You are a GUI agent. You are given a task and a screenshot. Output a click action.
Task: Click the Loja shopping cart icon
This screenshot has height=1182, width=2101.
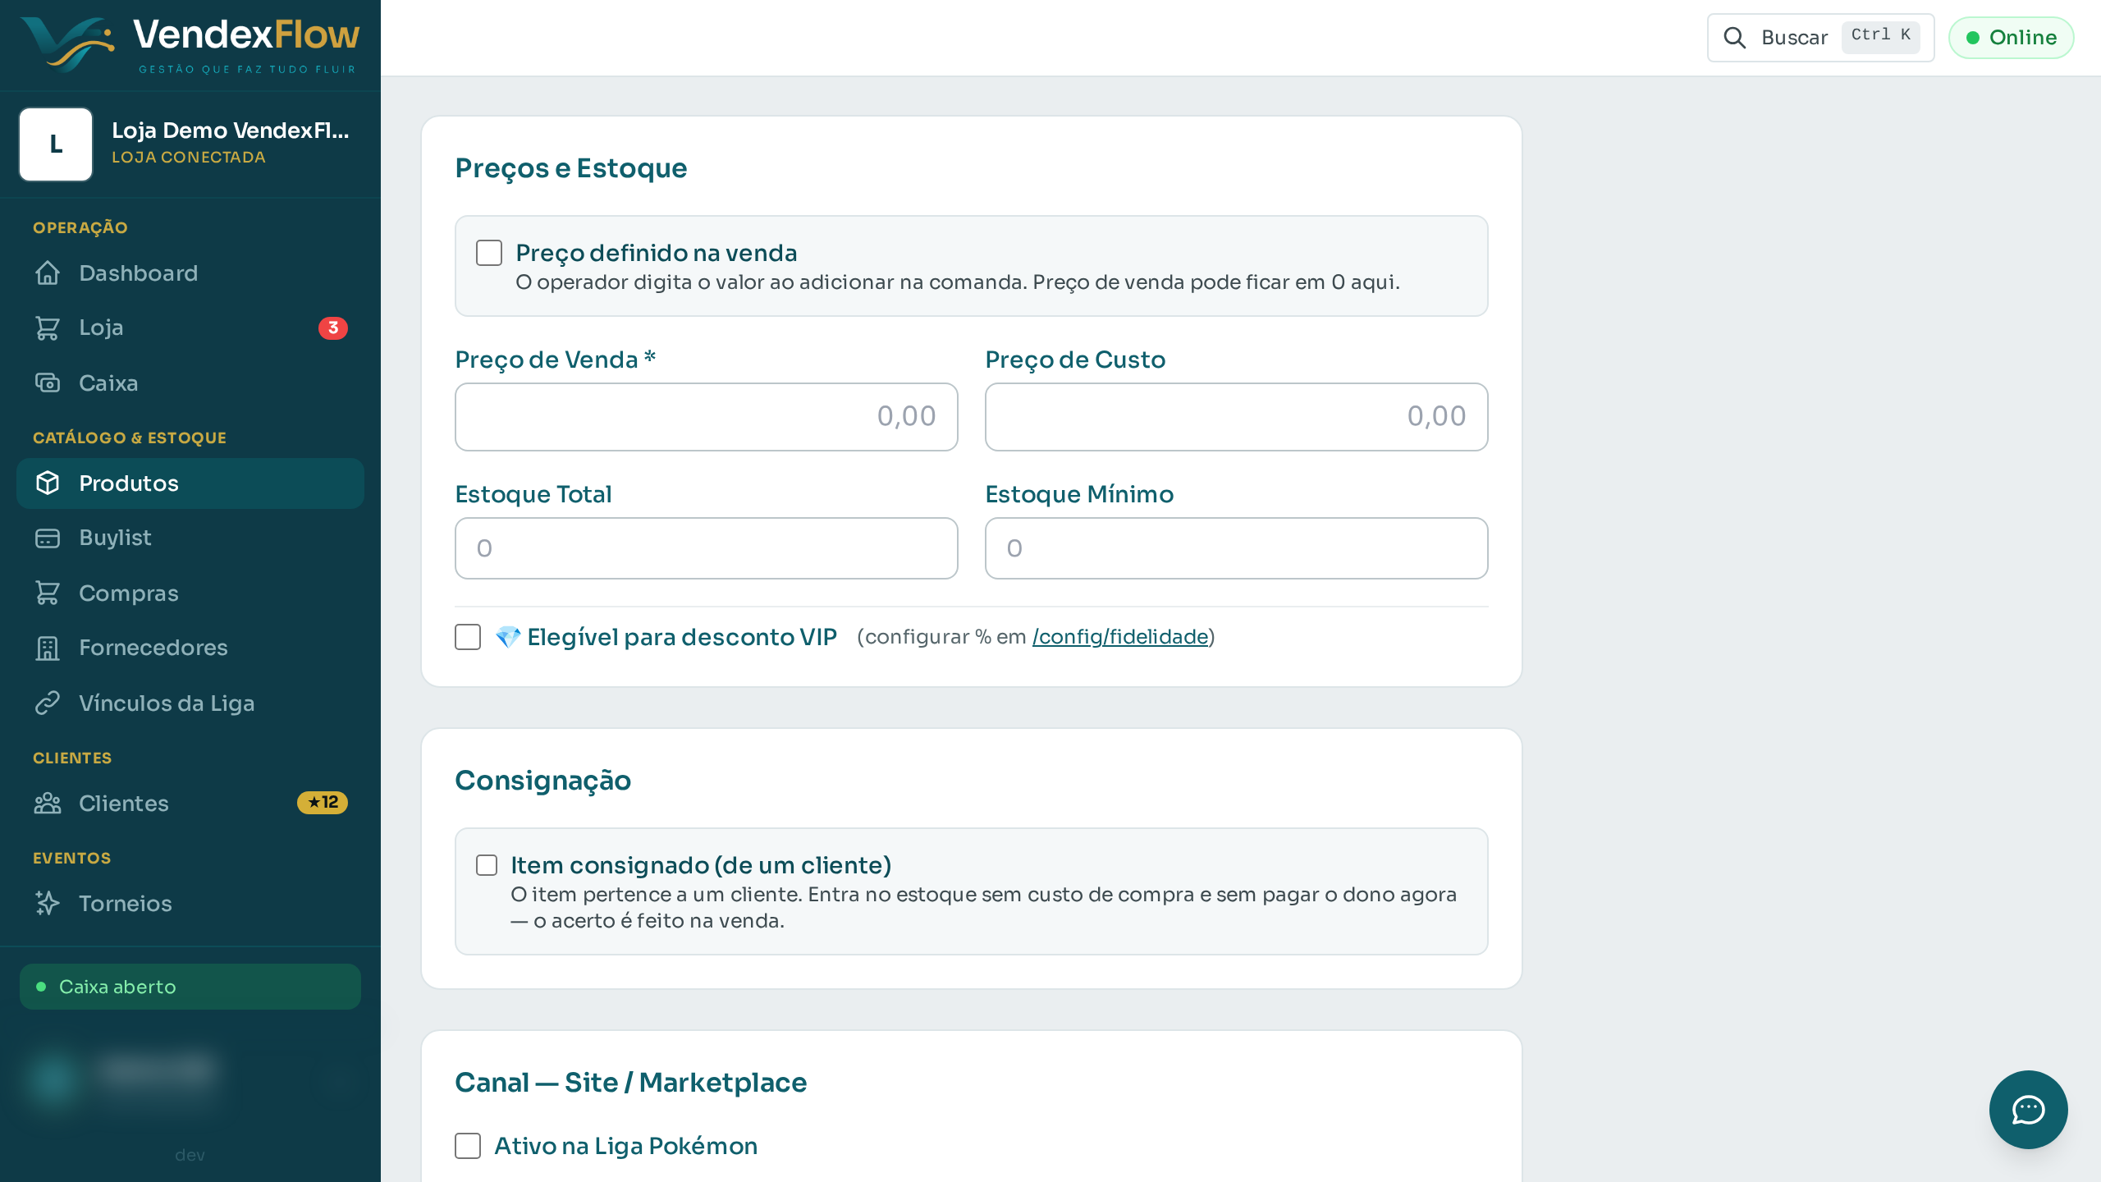coord(48,328)
